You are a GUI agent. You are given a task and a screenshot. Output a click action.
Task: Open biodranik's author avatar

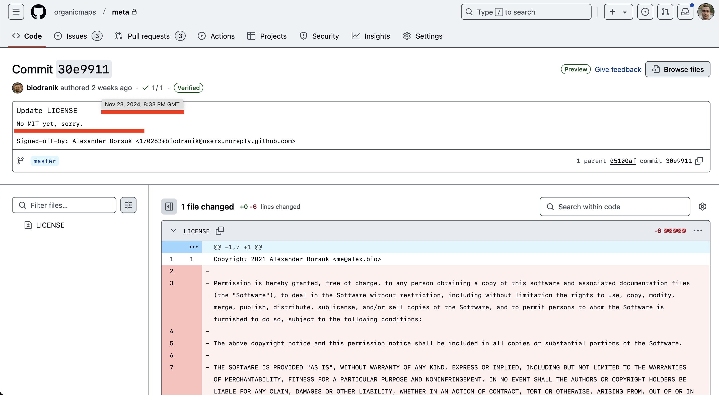pyautogui.click(x=18, y=88)
